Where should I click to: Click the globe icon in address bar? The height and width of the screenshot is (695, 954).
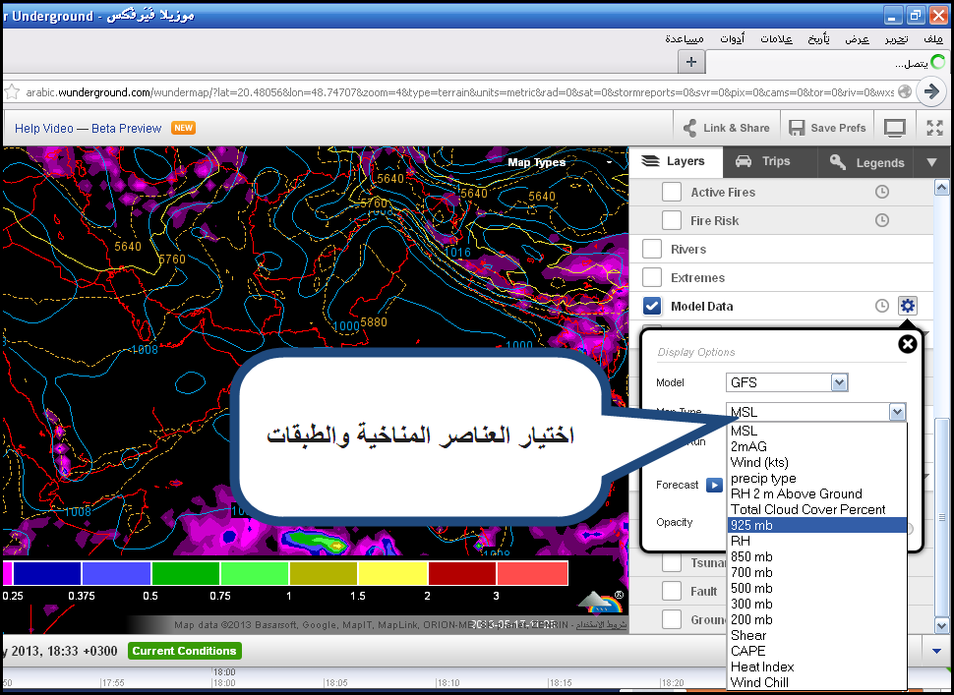[905, 91]
